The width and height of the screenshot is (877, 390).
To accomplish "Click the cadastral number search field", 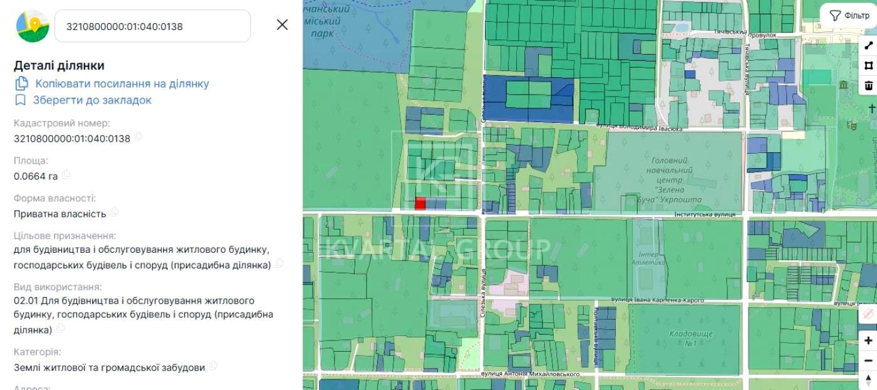I will tap(153, 26).
